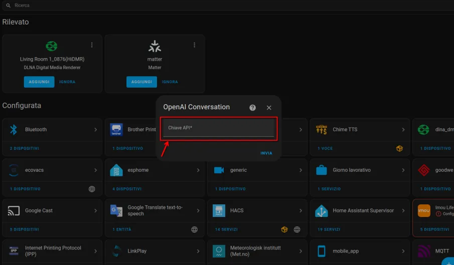Click the Living Room DLNA renderer icon
Viewport: 454px width, 265px height.
click(52, 46)
